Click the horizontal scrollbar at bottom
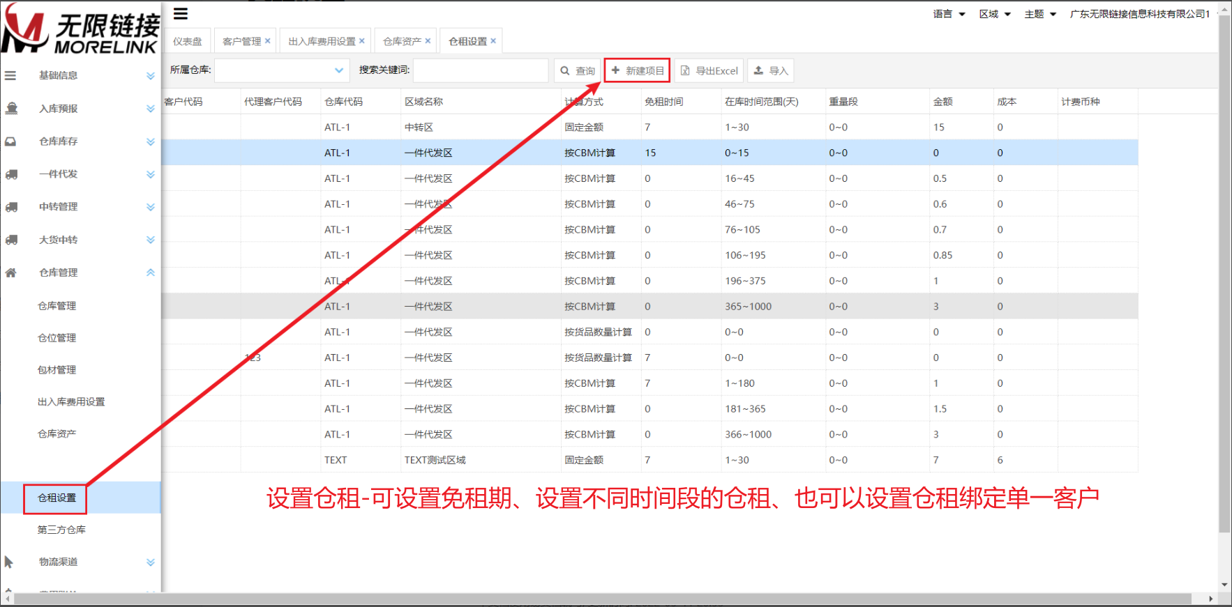Image resolution: width=1232 pixels, height=607 pixels. point(603,599)
